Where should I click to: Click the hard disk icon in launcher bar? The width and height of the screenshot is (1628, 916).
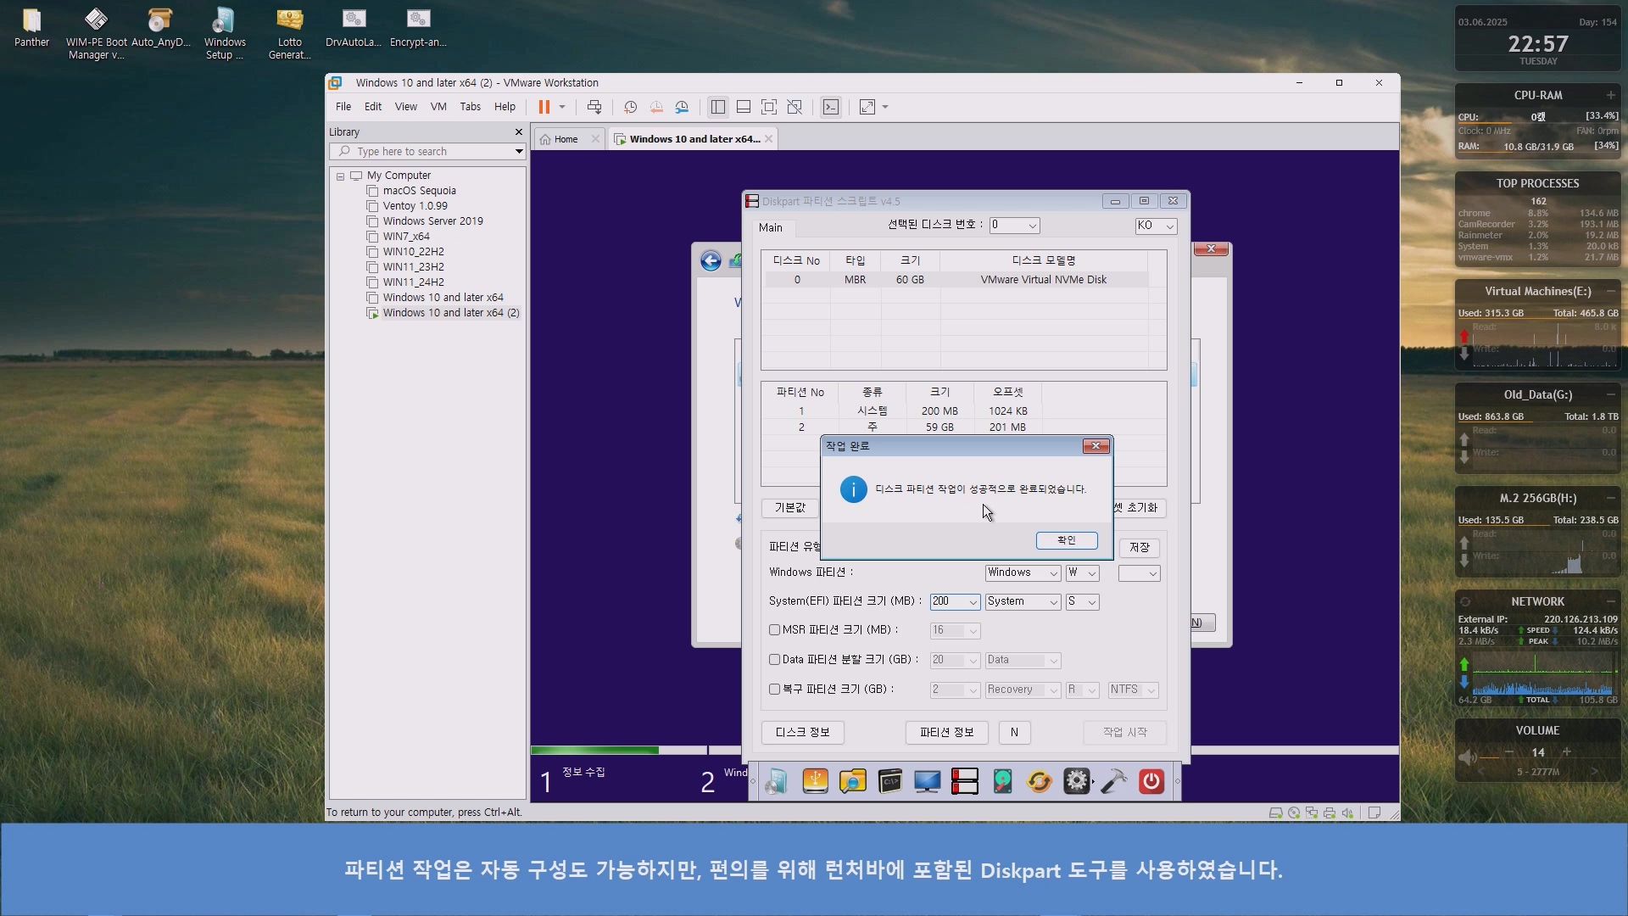coord(1002,781)
